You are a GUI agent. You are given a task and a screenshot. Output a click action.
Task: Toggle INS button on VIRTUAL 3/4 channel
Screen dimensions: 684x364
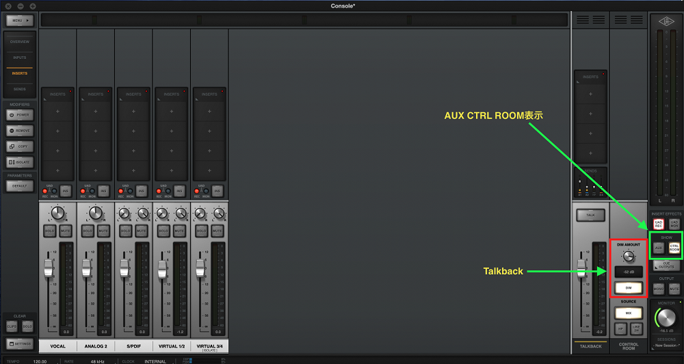(x=218, y=191)
